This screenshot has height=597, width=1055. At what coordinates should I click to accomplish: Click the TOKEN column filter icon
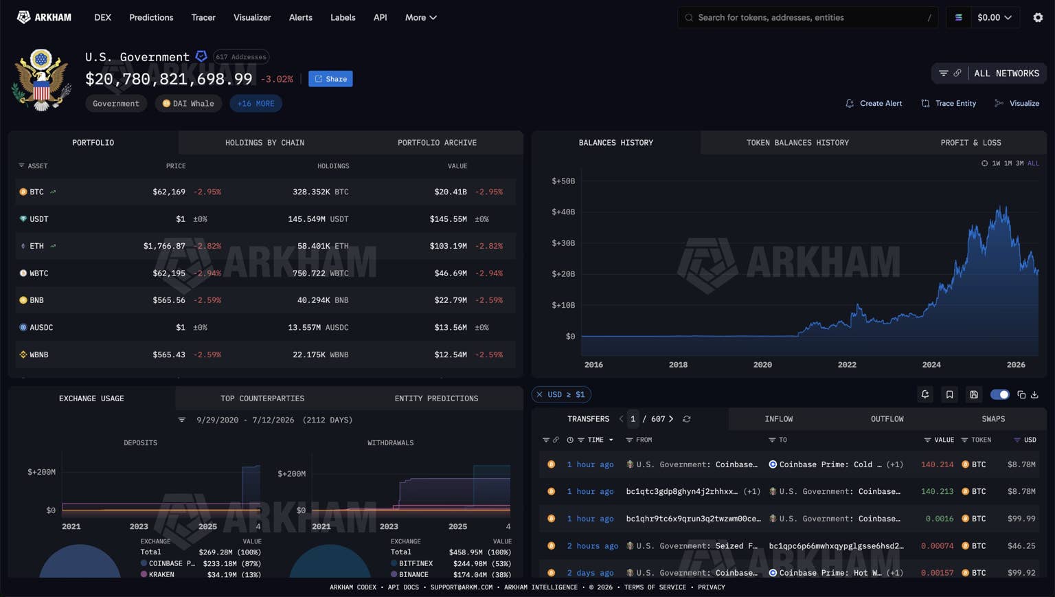click(964, 440)
